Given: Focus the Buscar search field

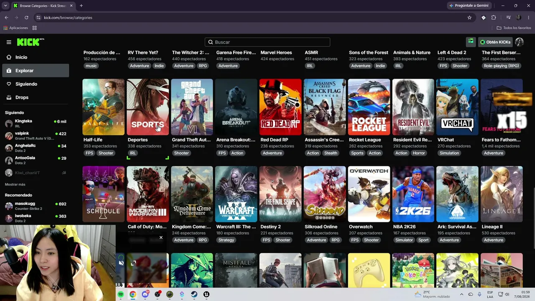Looking at the screenshot, I should [x=267, y=42].
